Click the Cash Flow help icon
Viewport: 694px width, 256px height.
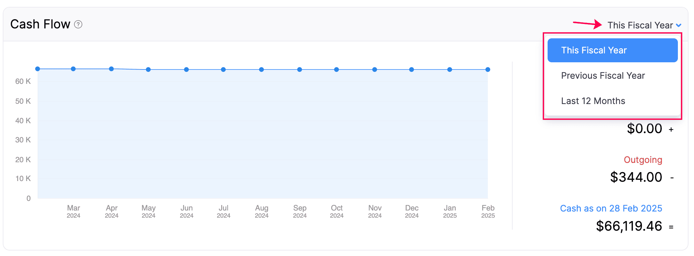(78, 25)
